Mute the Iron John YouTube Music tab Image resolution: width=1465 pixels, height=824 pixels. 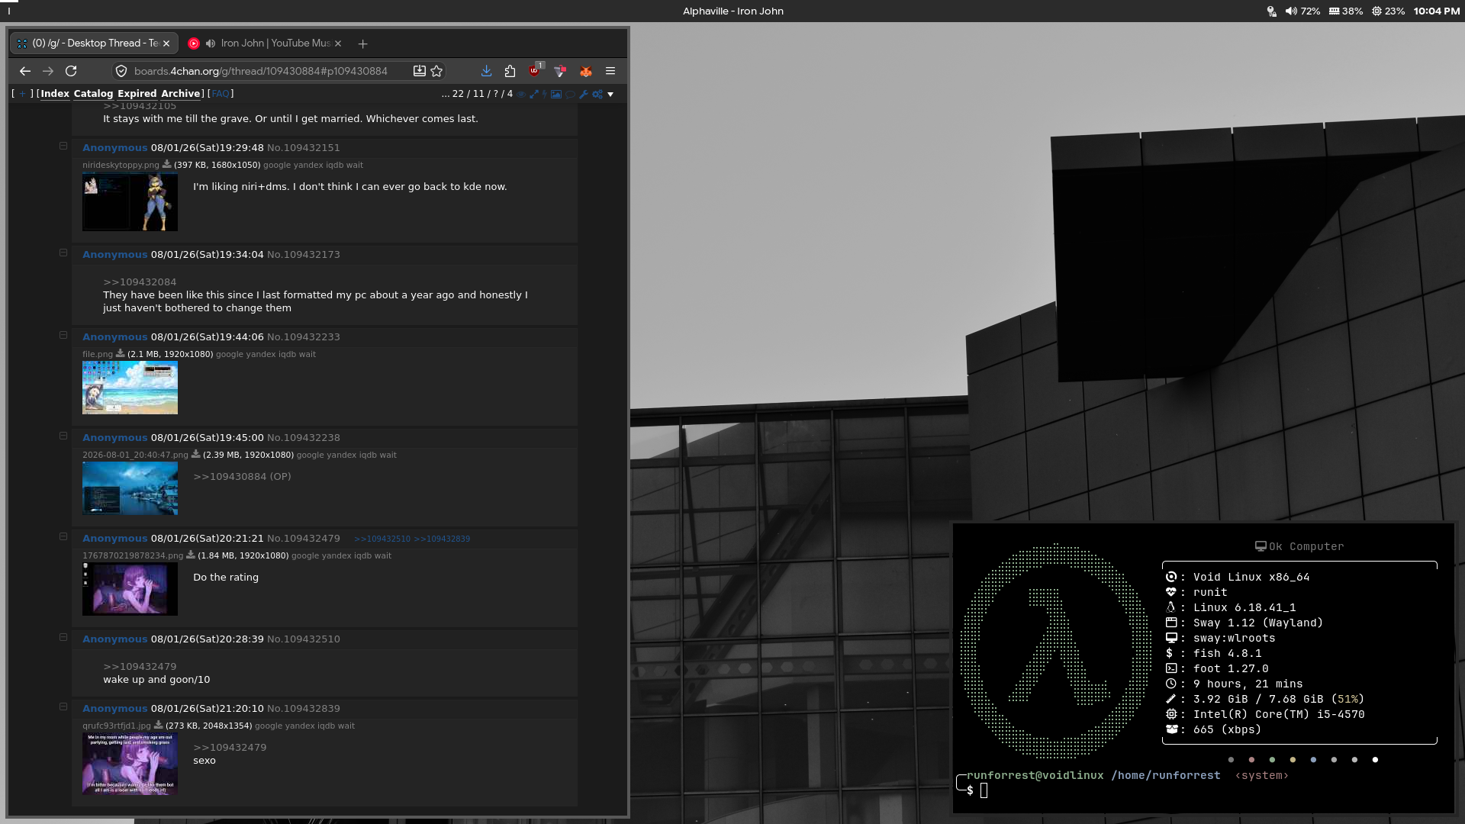pos(211,43)
